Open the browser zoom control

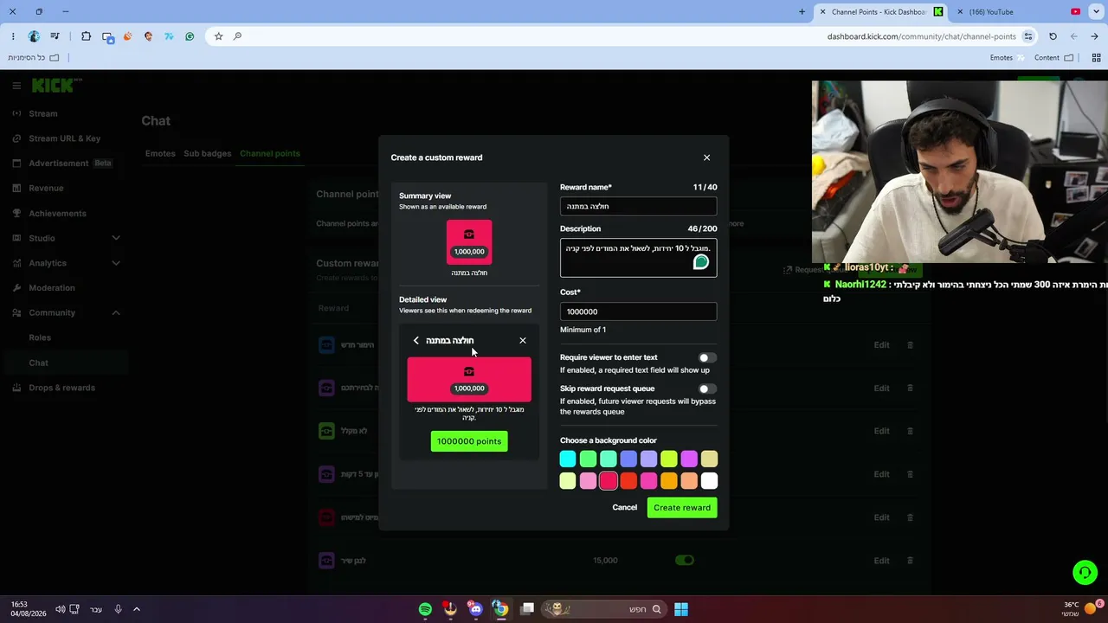pyautogui.click(x=237, y=36)
